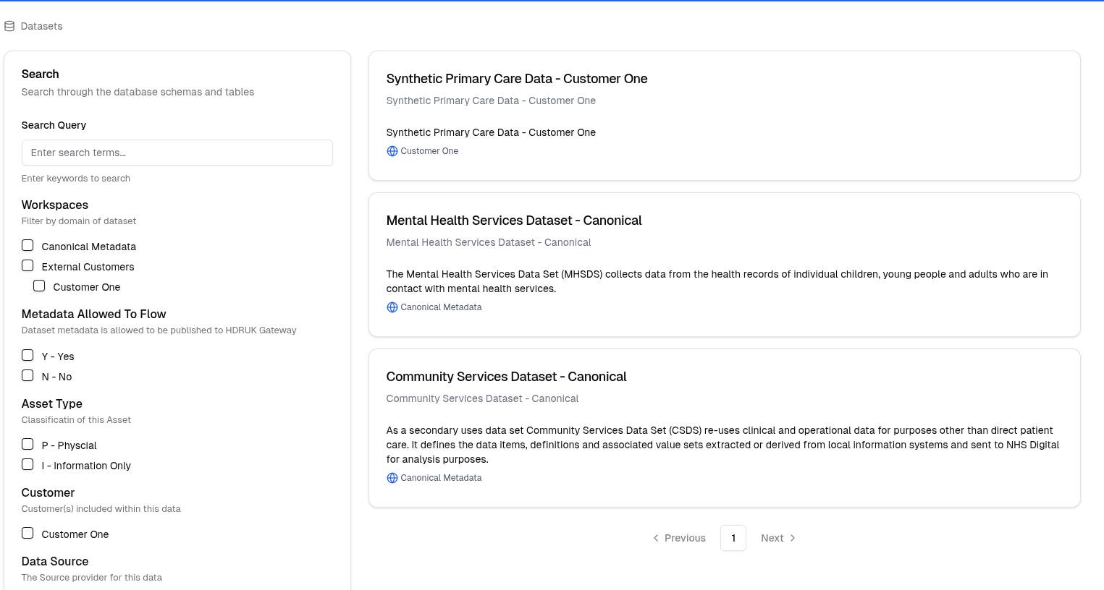Check nested Customer One under External Customers
This screenshot has width=1104, height=590.
(39, 286)
